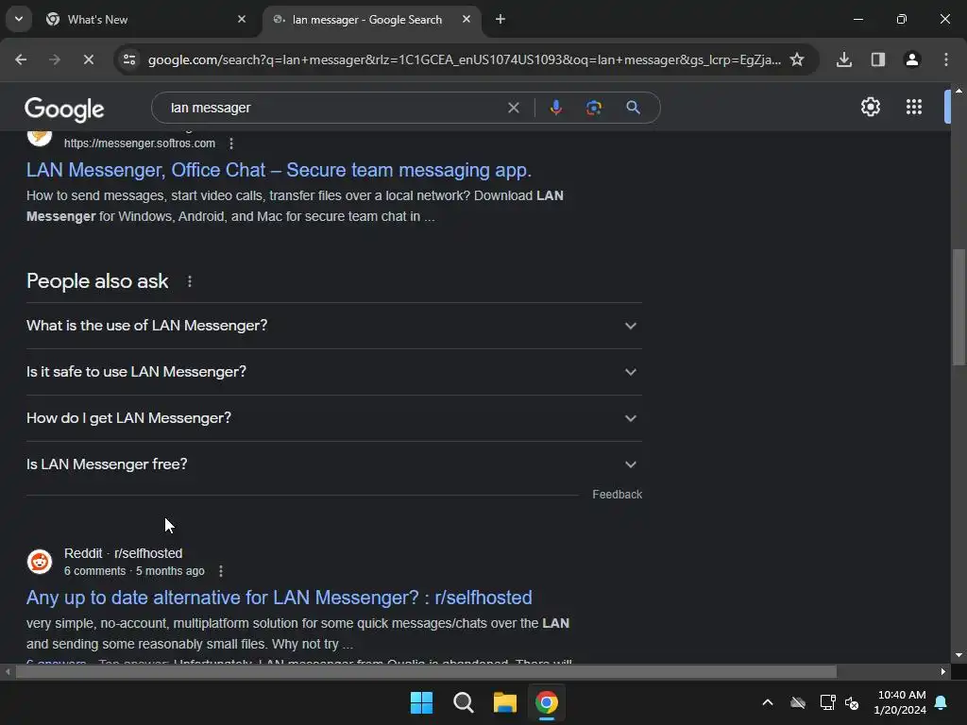This screenshot has height=725, width=967.
Task: Open Windows taskbar search
Action: click(x=463, y=702)
